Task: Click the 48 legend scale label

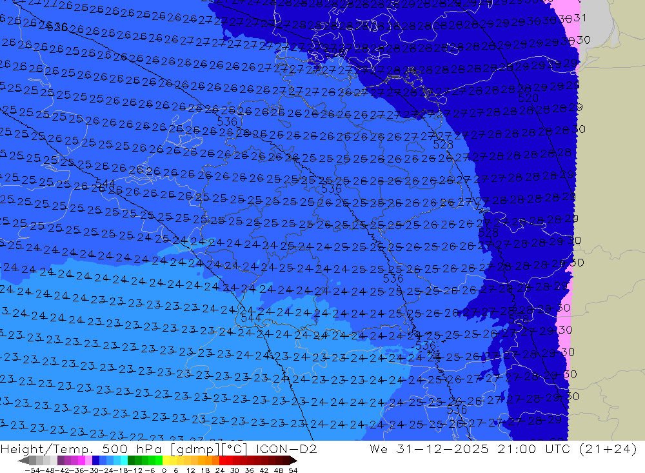Action: [279, 470]
